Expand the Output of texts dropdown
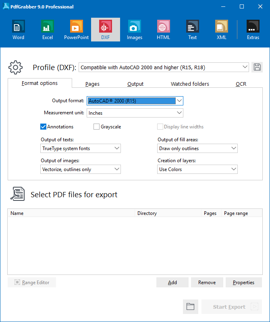The image size is (270, 322). click(x=81, y=149)
